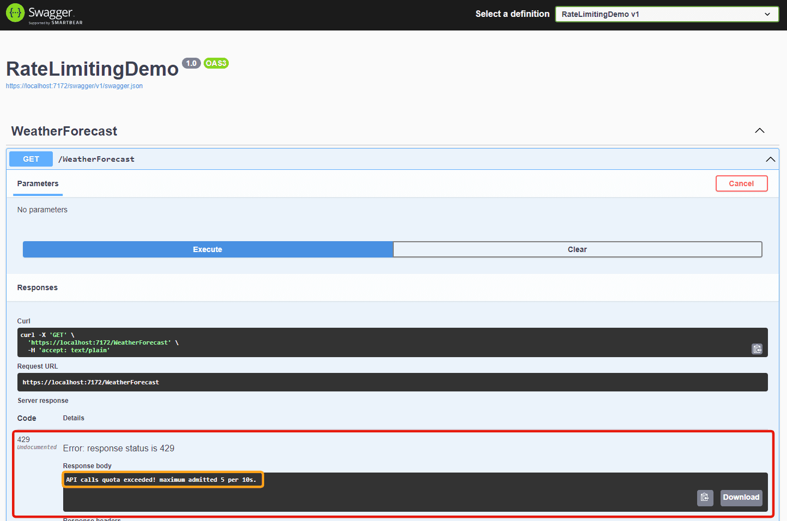Viewport: 787px width, 521px height.
Task: Click the Code column header
Action: click(27, 418)
